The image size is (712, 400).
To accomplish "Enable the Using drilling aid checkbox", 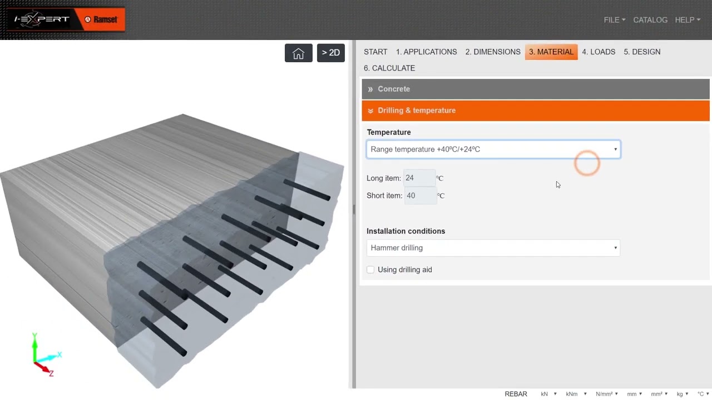I will 370,269.
